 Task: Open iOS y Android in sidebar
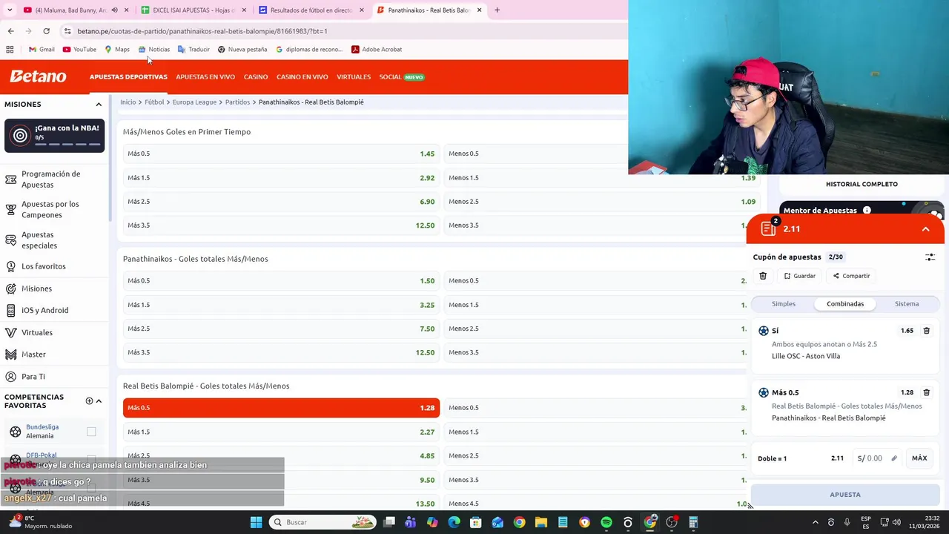tap(53, 310)
